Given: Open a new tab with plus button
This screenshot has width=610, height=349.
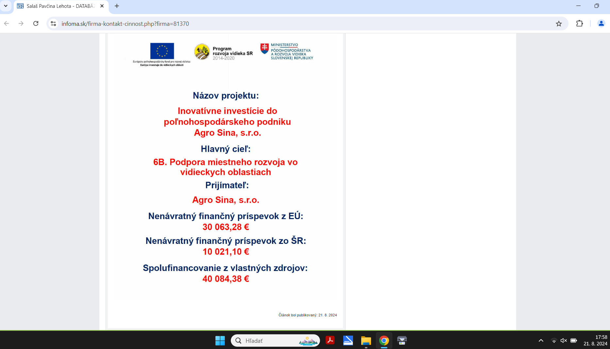Looking at the screenshot, I should [x=117, y=6].
